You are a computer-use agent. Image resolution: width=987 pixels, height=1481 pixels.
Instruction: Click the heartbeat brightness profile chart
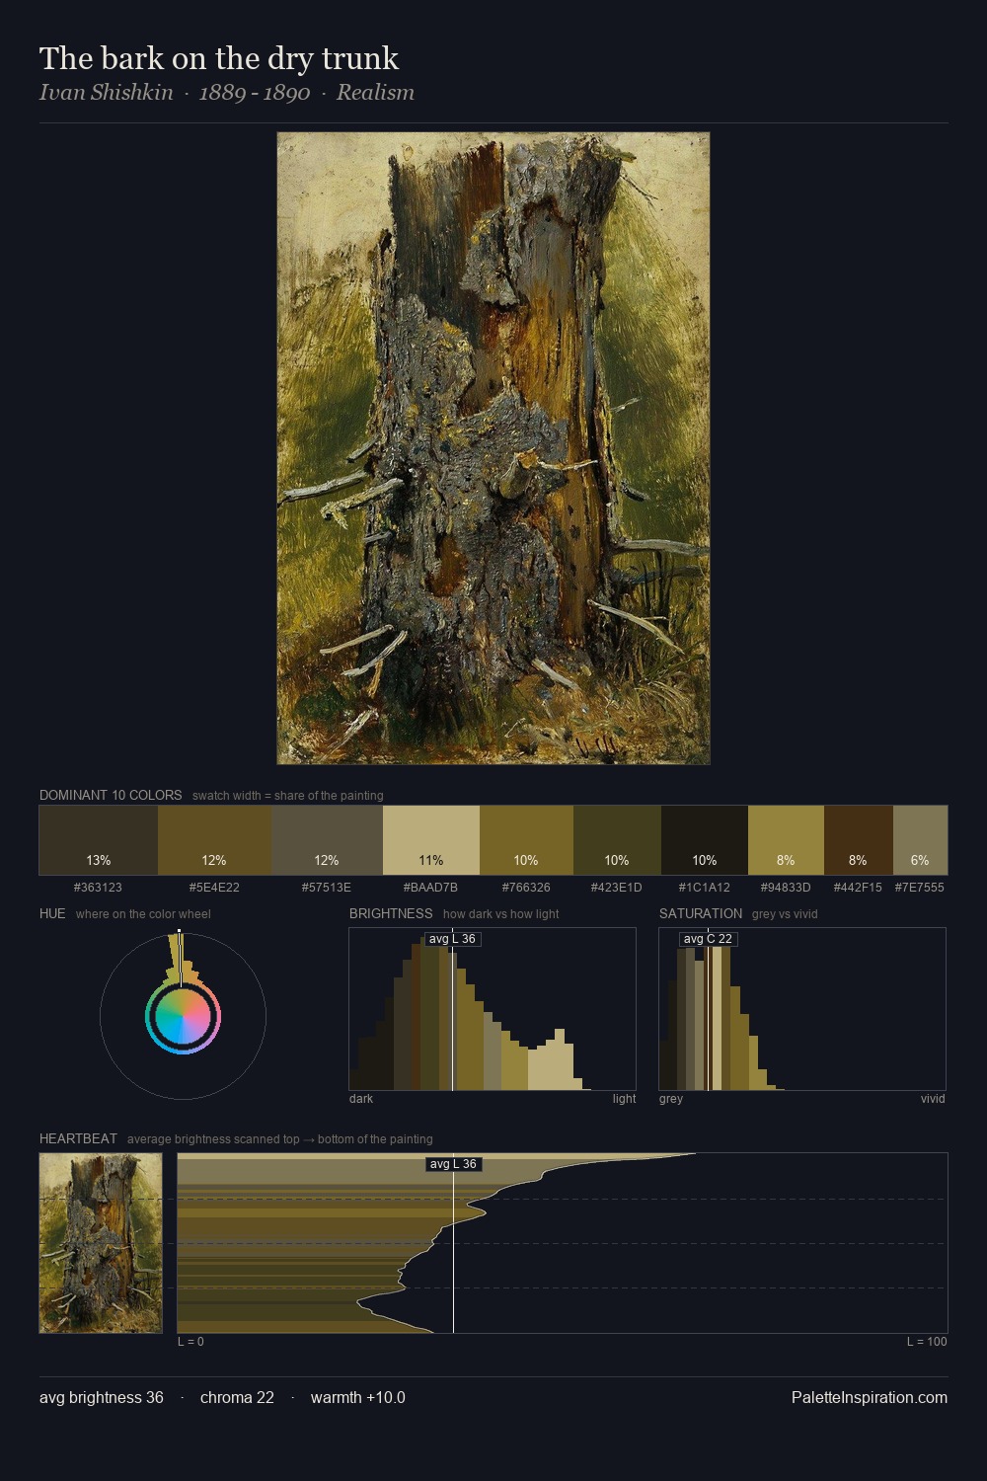pyautogui.click(x=563, y=1243)
